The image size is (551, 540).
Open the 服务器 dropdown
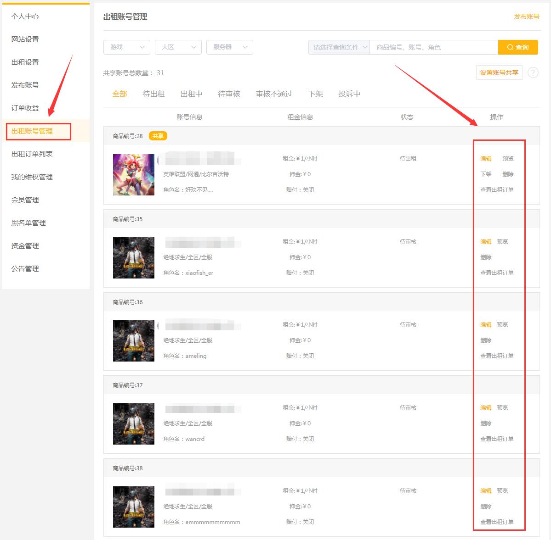click(229, 47)
